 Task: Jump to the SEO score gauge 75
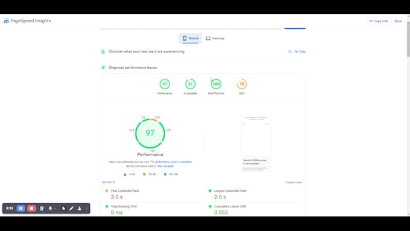pos(242,84)
